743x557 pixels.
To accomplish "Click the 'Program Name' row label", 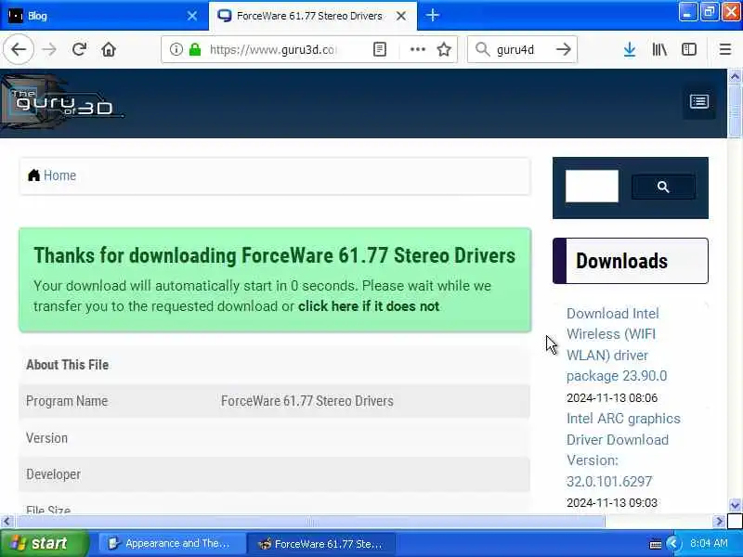I will (67, 401).
